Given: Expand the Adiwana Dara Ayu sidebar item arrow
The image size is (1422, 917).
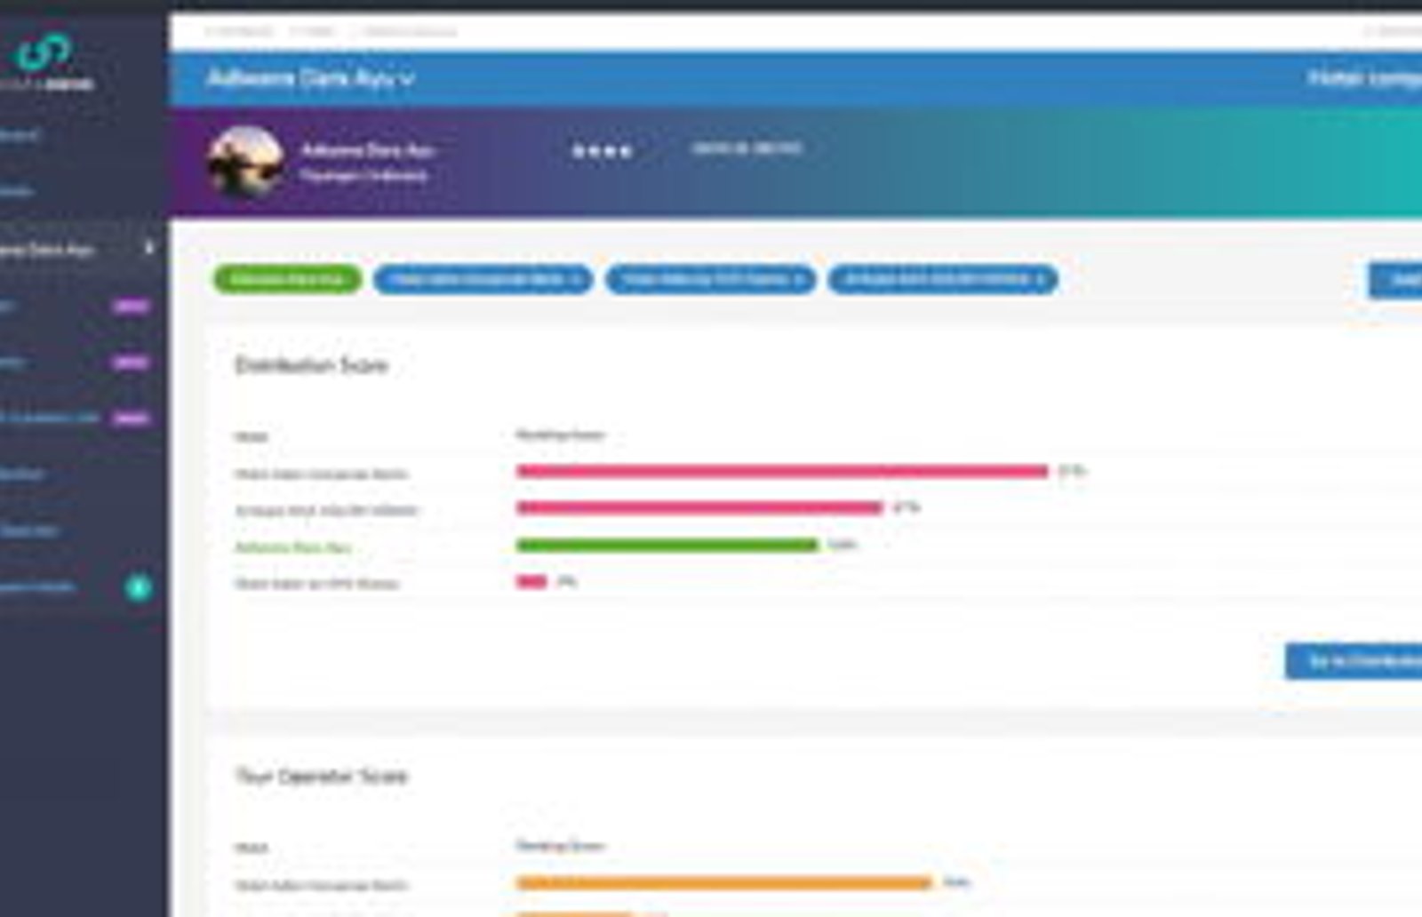Looking at the screenshot, I should point(148,249).
